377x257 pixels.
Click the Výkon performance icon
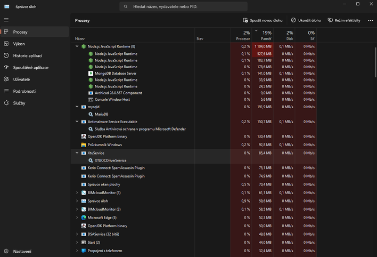pos(6,44)
